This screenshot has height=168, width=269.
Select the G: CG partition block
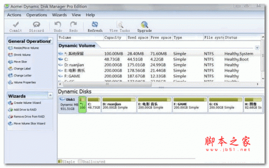click(x=226, y=104)
